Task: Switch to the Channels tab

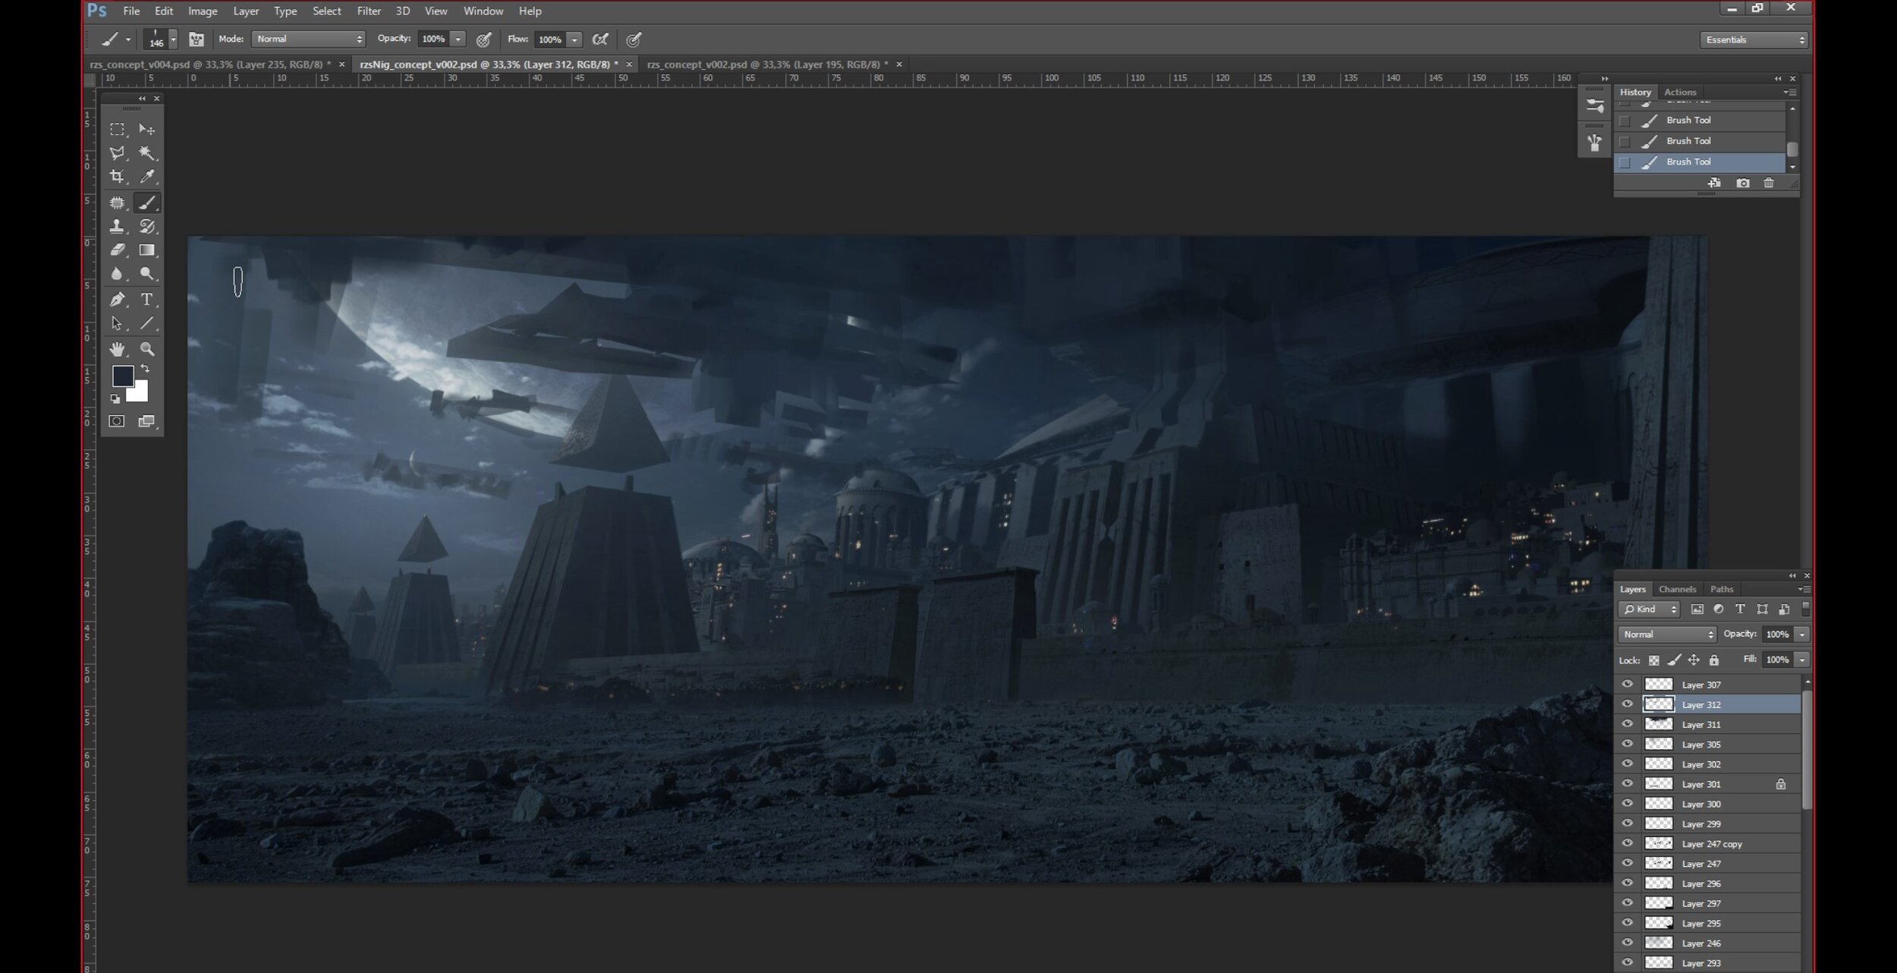Action: point(1677,589)
